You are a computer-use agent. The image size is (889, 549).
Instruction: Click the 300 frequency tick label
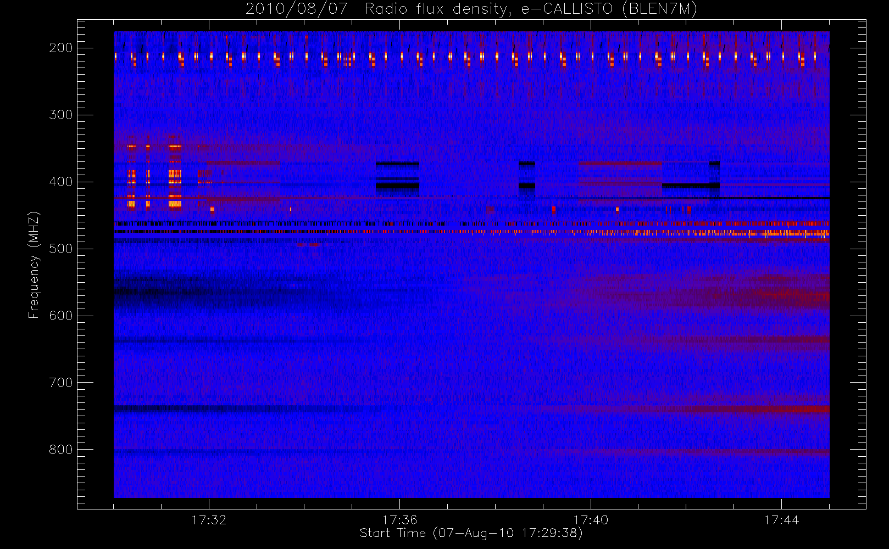60,115
